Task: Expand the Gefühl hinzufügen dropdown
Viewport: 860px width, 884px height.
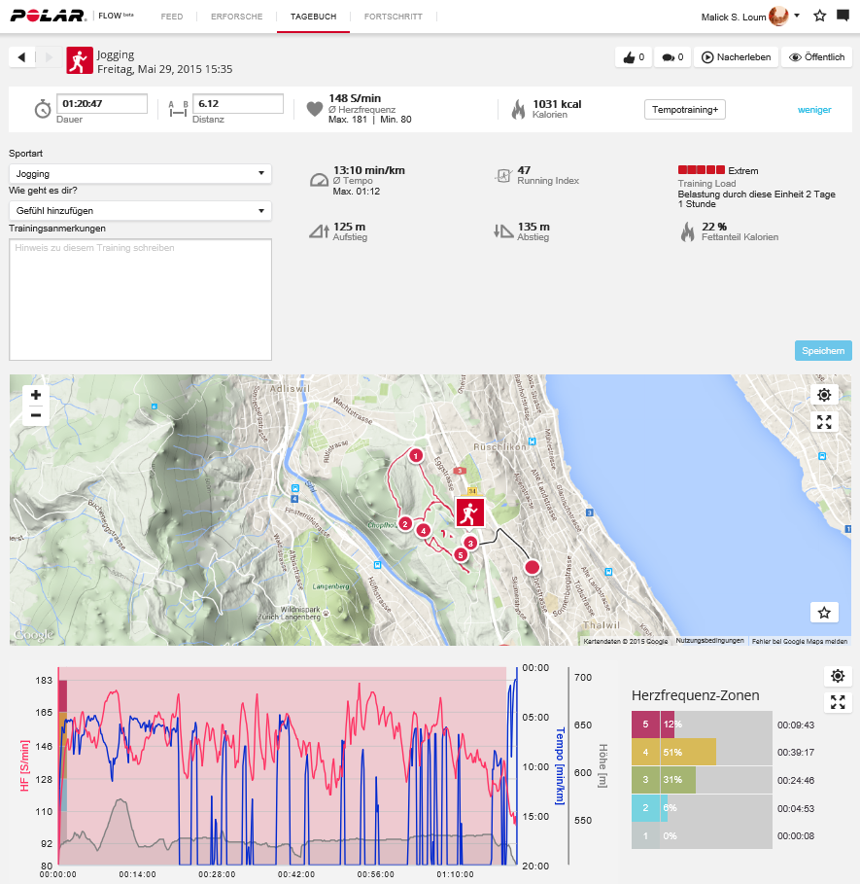Action: pos(140,211)
